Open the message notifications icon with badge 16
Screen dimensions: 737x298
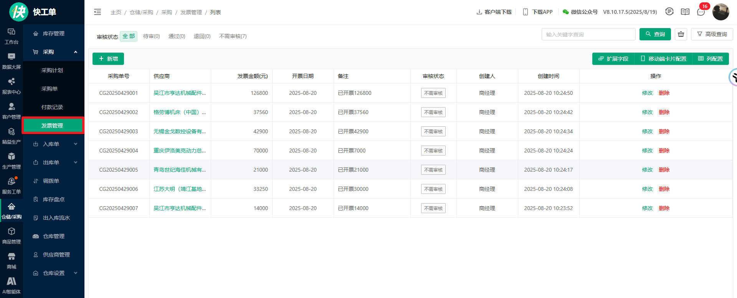[x=701, y=12]
